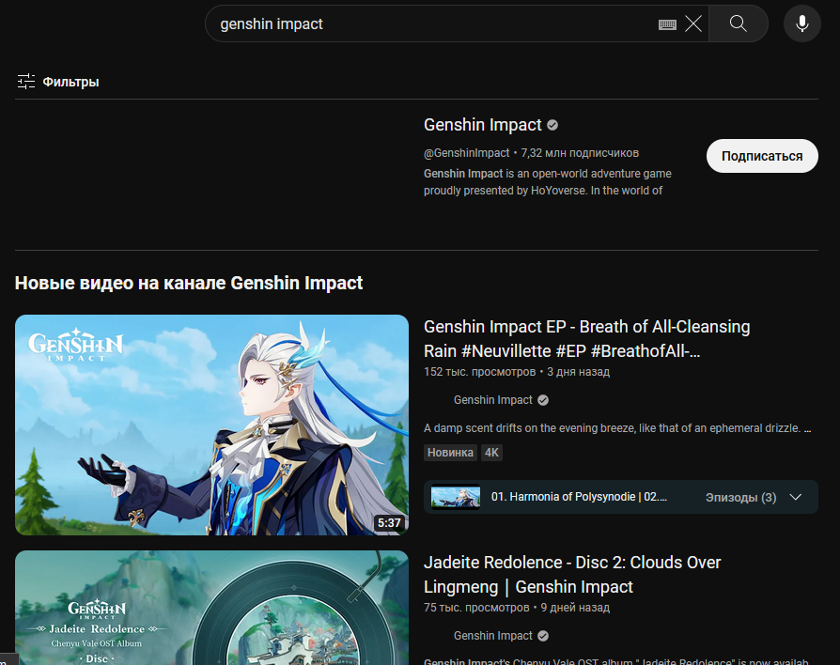Open Genshin Impact channel under Jadeite video
The width and height of the screenshot is (840, 665).
493,636
